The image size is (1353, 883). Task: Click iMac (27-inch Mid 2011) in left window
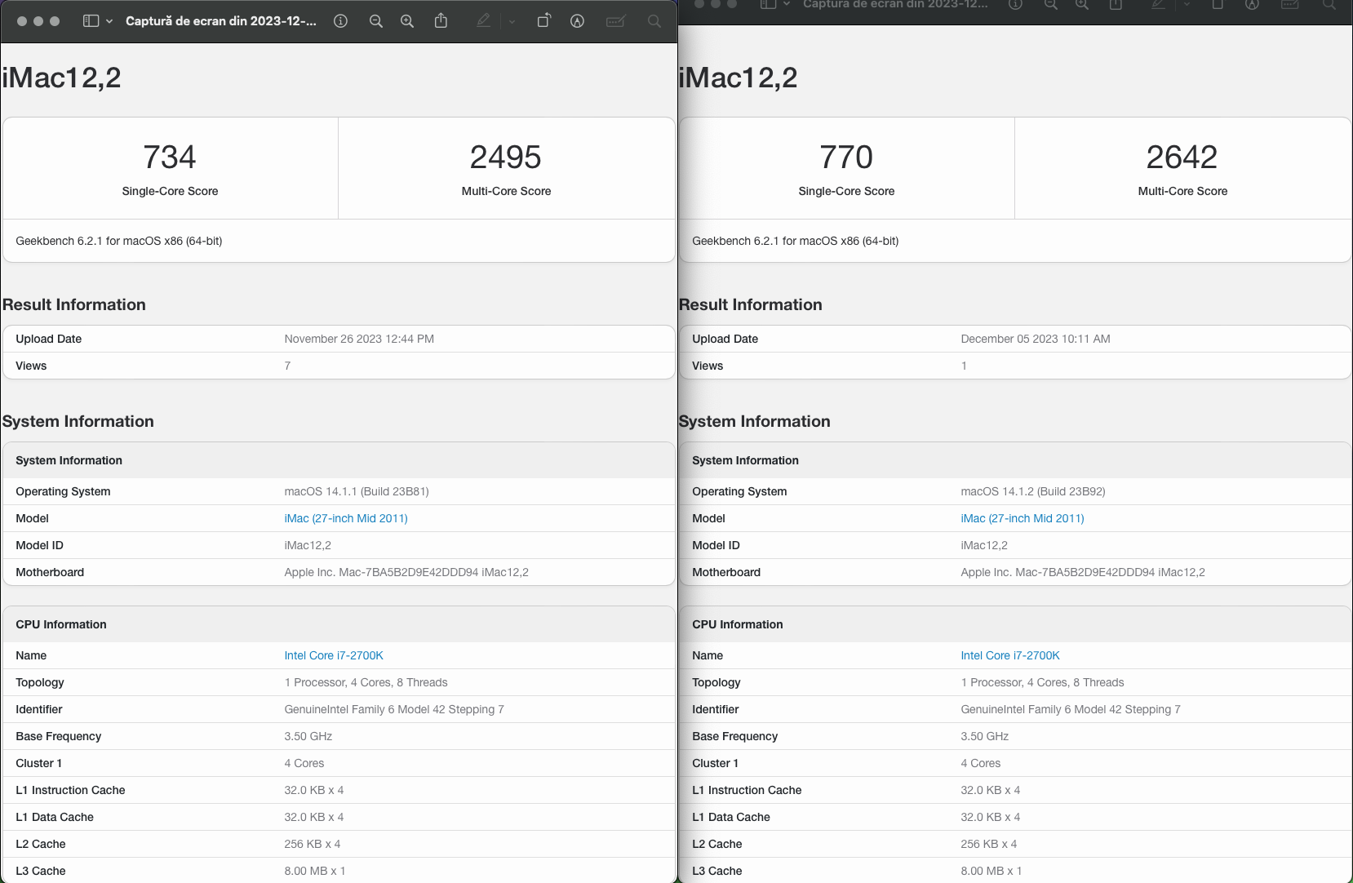coord(346,518)
